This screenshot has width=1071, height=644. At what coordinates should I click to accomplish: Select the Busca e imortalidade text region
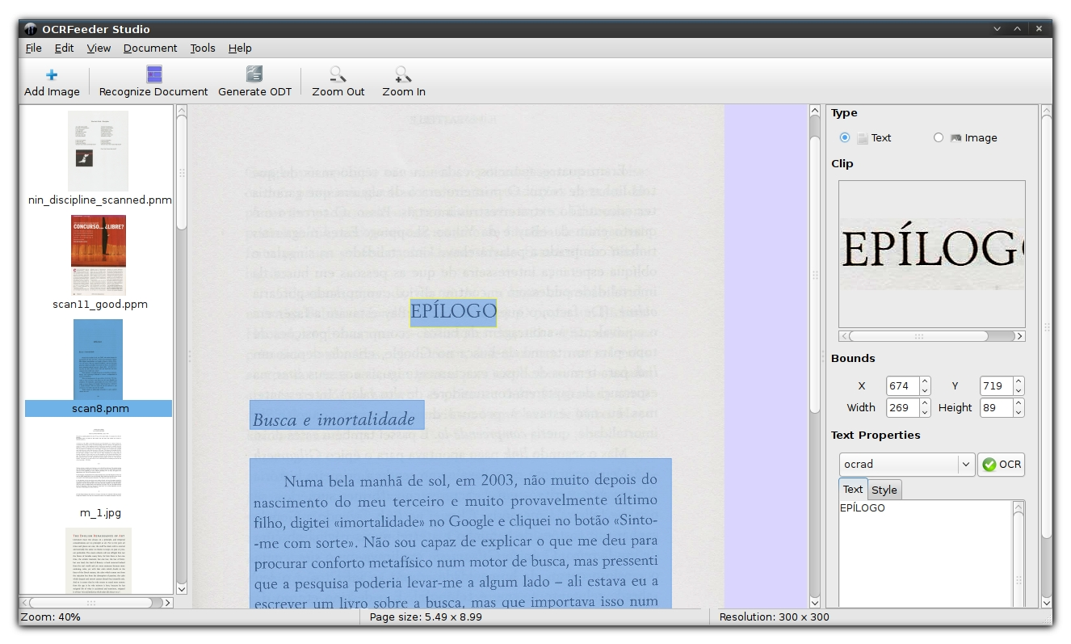(x=336, y=415)
